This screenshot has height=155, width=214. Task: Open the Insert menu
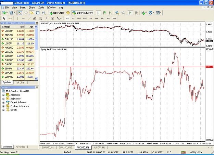click(23, 8)
